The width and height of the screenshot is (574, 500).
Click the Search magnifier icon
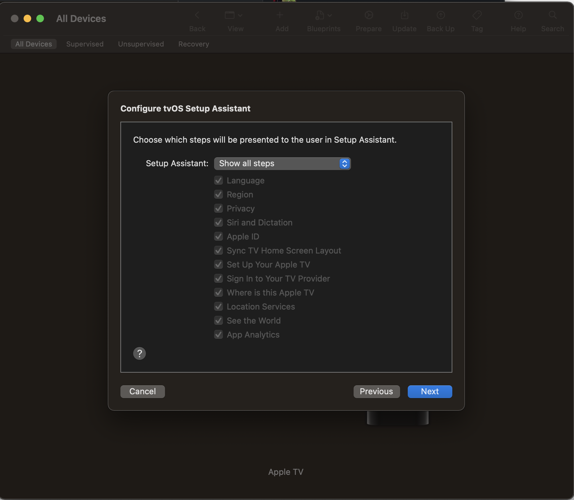[x=553, y=15]
